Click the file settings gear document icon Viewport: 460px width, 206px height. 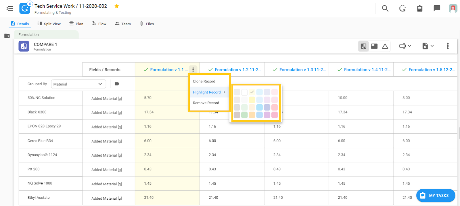(x=425, y=46)
